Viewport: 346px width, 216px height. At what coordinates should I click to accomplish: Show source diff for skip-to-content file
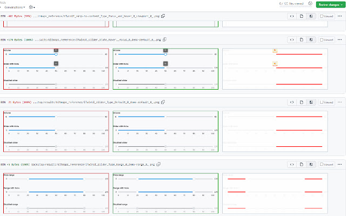[x=292, y=16]
